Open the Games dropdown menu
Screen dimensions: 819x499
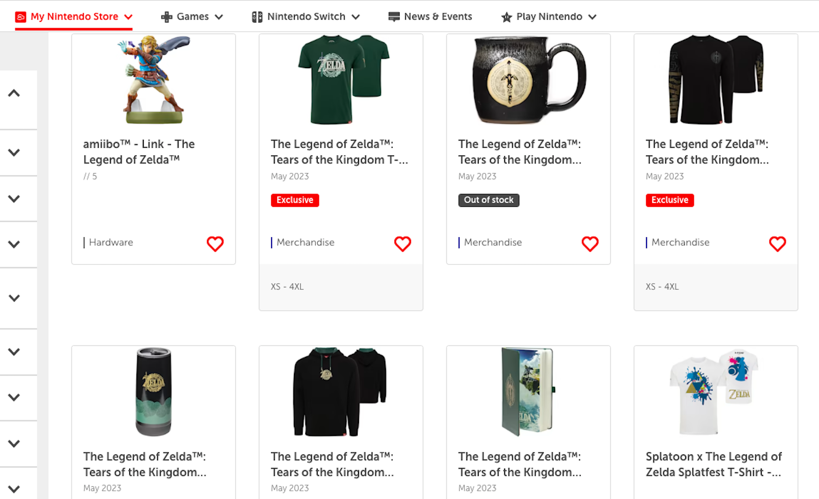(220, 16)
